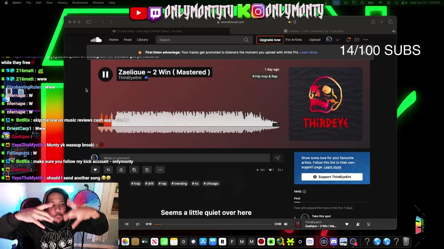Open the track's more options ellipsis
Screen dimensions: 444x249
[160, 170]
